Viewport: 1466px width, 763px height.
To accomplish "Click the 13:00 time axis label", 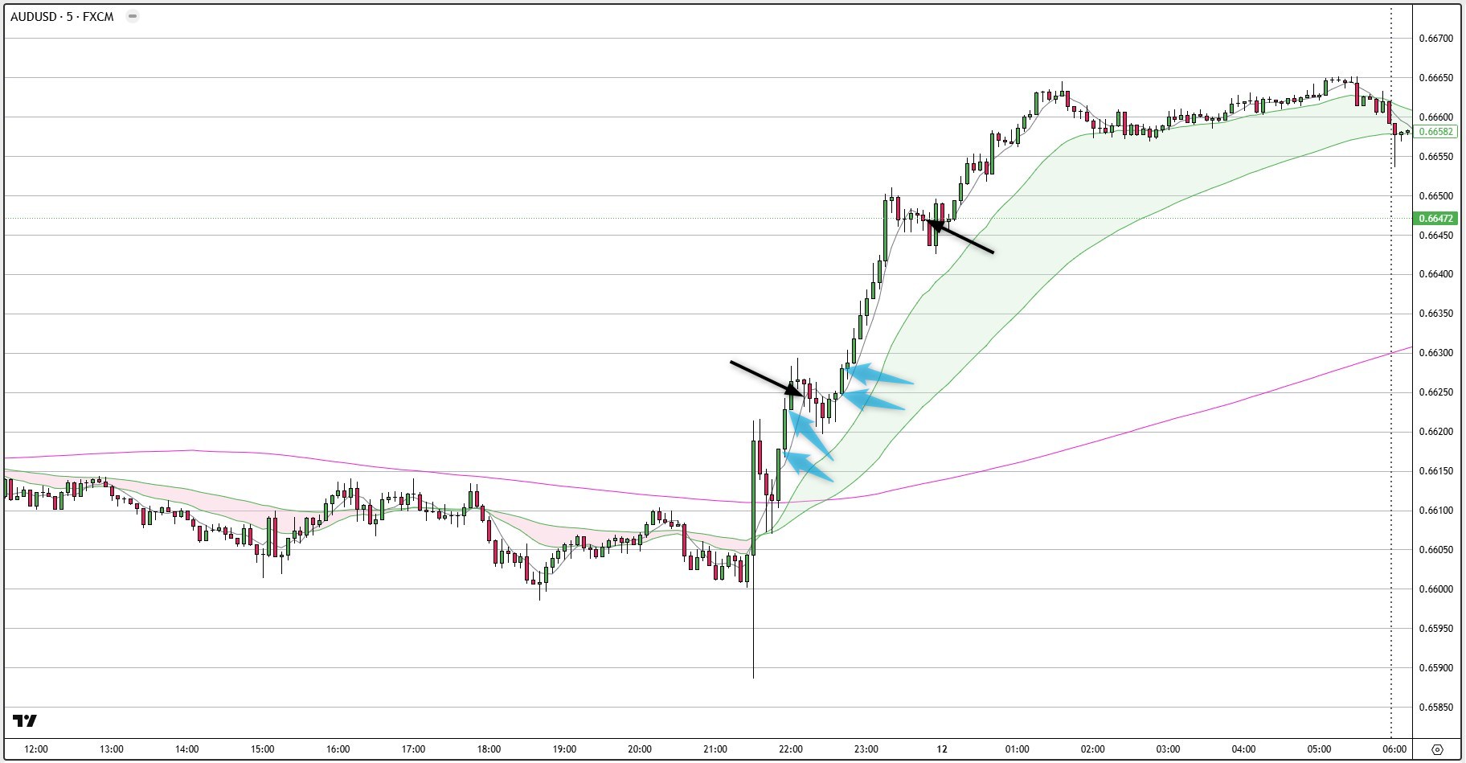I will (x=112, y=749).
